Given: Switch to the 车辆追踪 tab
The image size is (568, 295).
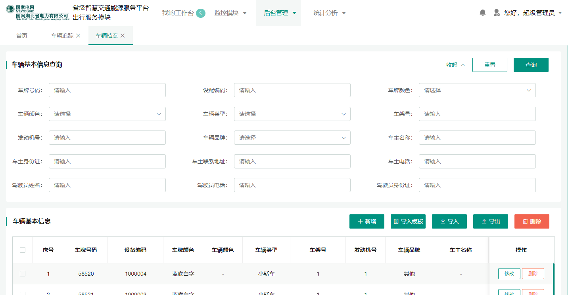Looking at the screenshot, I should pos(62,36).
